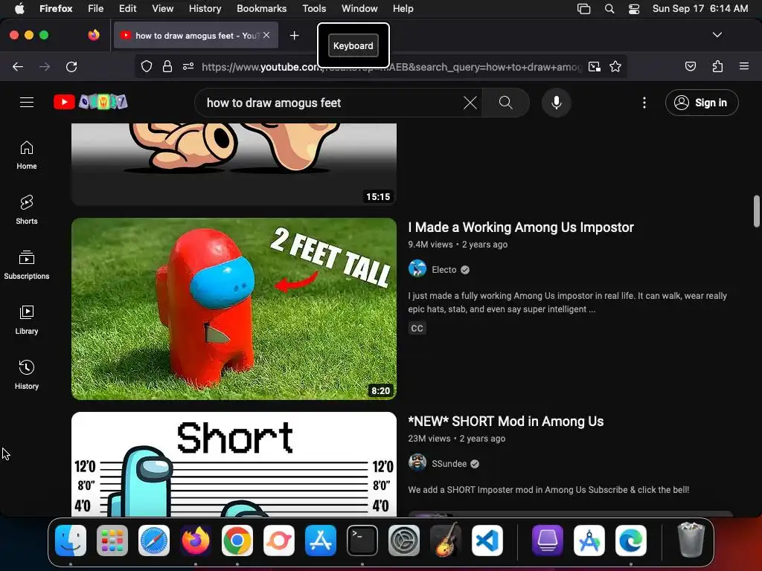Open Subscriptions in sidebar
The image size is (762, 571).
[27, 265]
